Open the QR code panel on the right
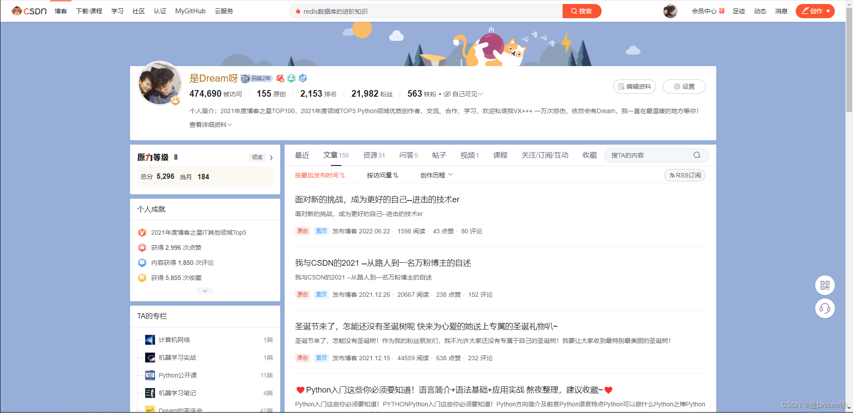 point(825,285)
